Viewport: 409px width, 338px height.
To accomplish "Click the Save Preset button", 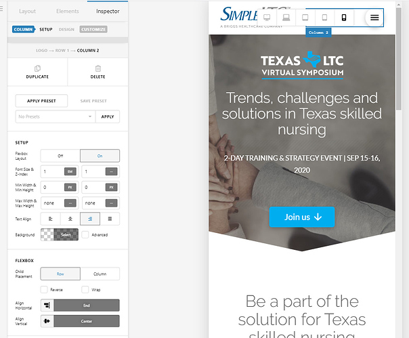I will [x=93, y=101].
